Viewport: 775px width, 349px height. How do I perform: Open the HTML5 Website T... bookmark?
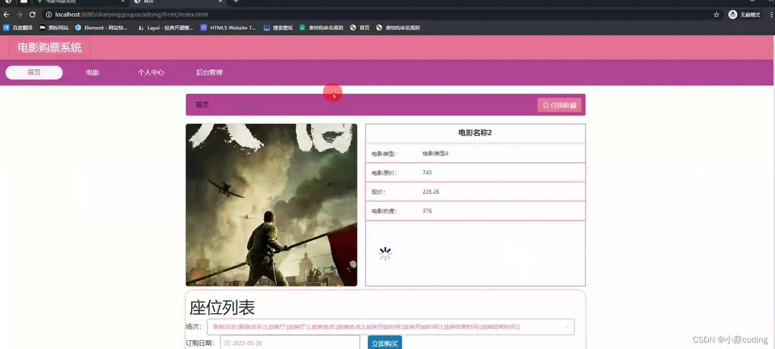coord(229,28)
